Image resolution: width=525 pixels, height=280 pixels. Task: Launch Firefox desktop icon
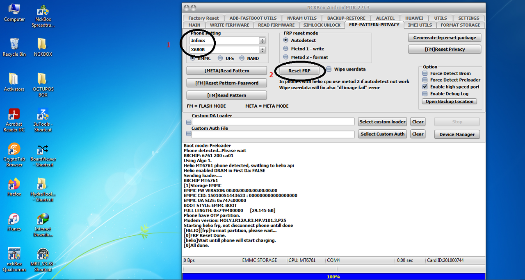pos(14,187)
